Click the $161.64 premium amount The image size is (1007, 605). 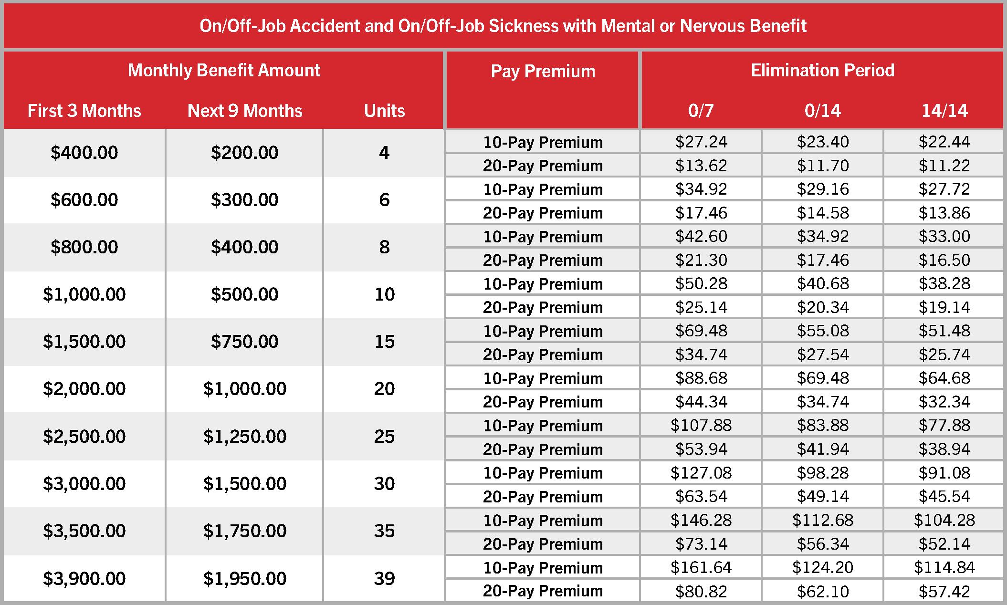701,567
